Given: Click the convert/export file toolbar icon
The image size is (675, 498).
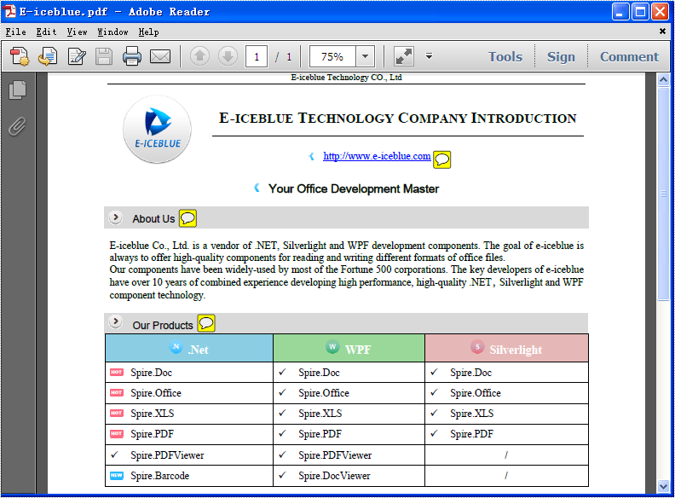Looking at the screenshot, I should point(48,56).
